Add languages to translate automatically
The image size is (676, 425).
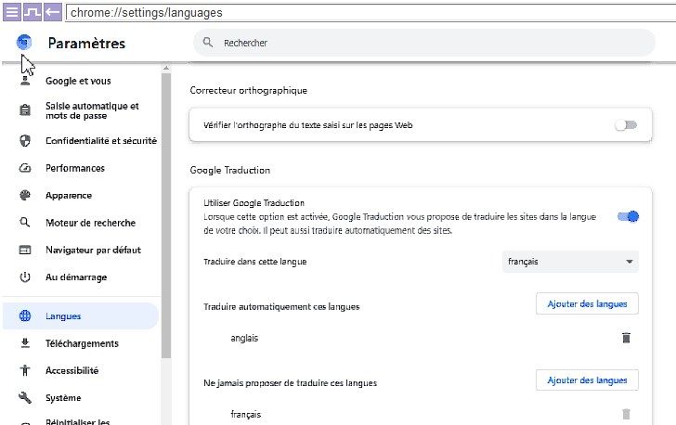point(587,303)
